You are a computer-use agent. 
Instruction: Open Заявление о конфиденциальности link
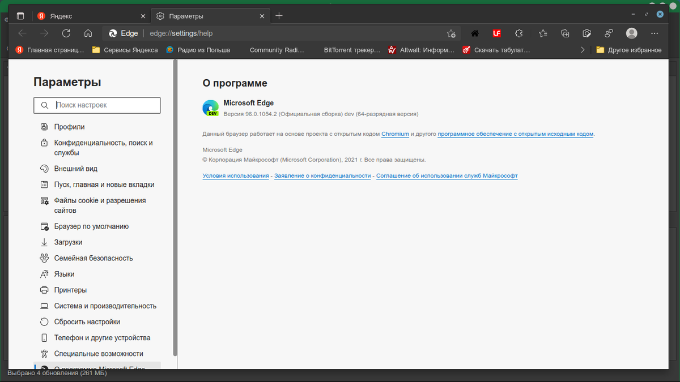point(322,176)
